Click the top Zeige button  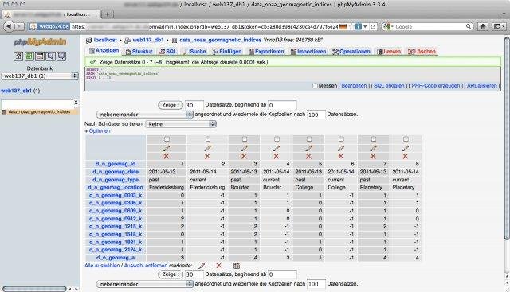click(x=171, y=105)
